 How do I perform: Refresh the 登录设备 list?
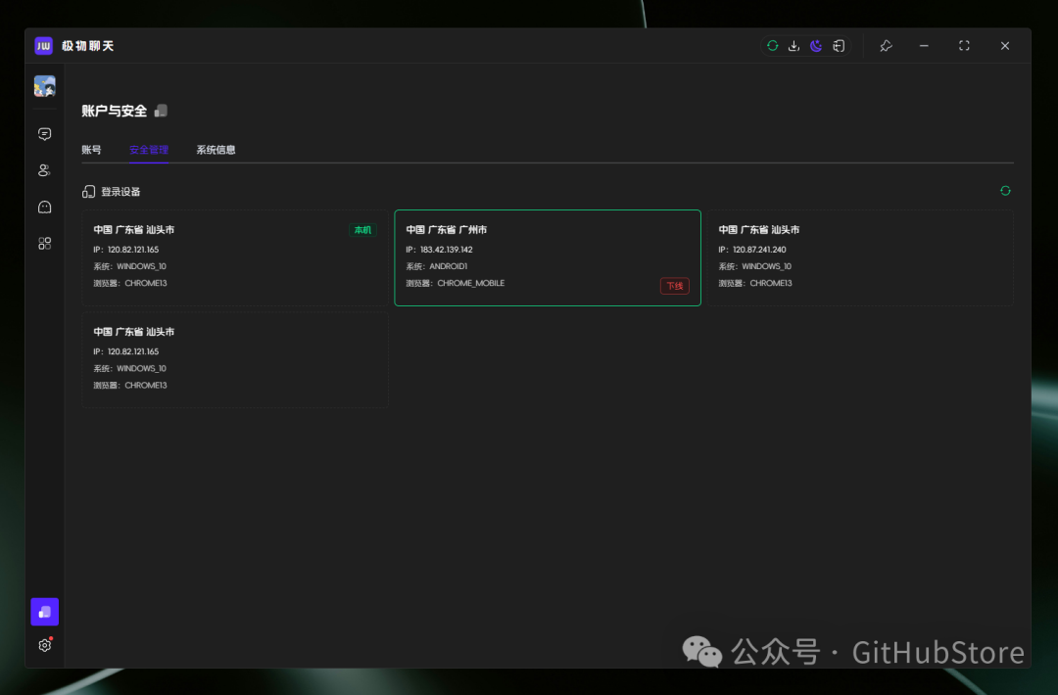click(x=1005, y=191)
